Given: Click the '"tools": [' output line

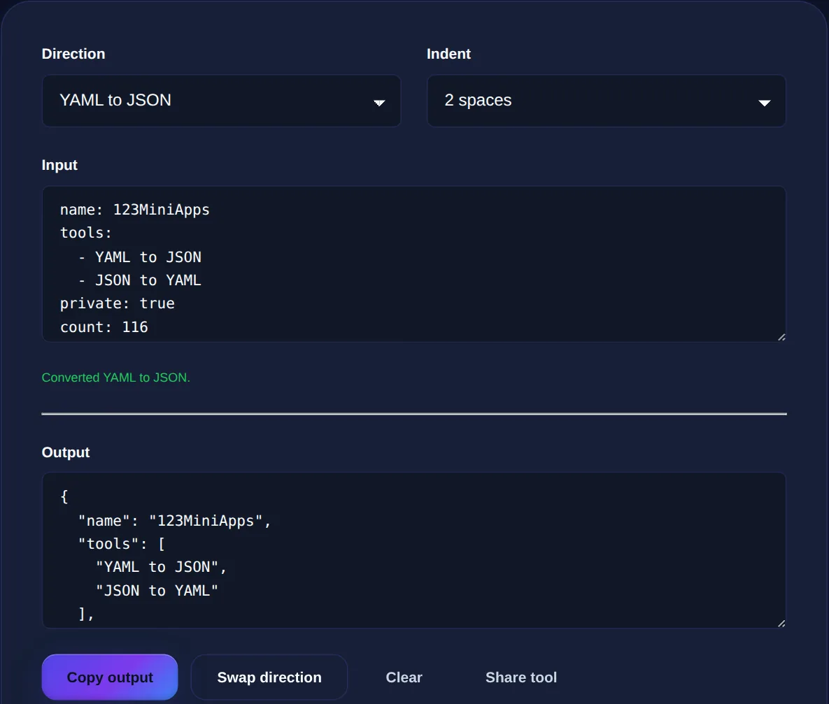Looking at the screenshot, I should pos(122,544).
